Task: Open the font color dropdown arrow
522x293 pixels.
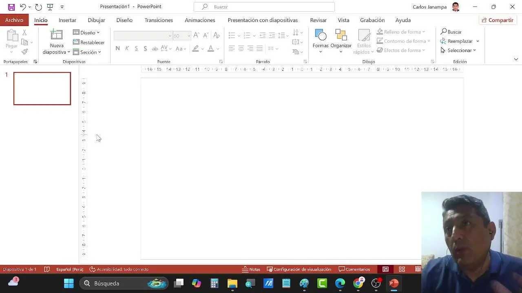Action: pyautogui.click(x=218, y=49)
